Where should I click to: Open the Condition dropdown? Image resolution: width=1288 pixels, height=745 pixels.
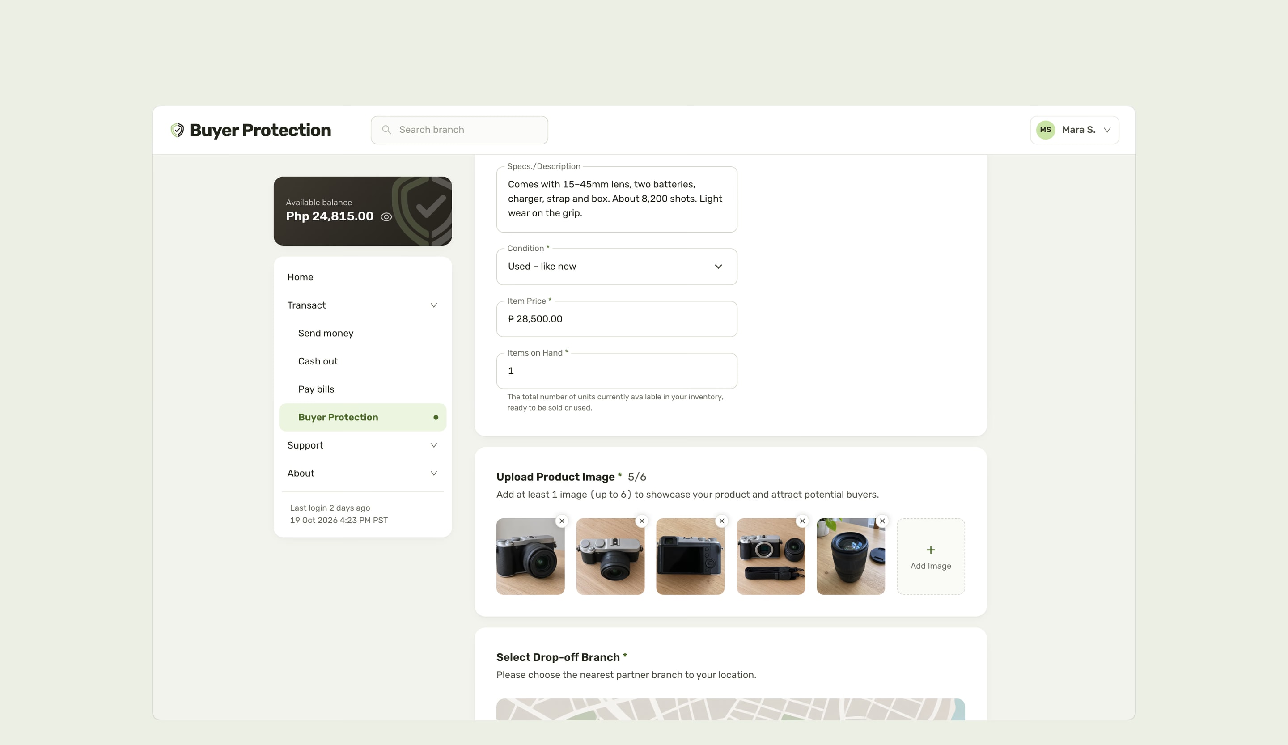point(617,267)
